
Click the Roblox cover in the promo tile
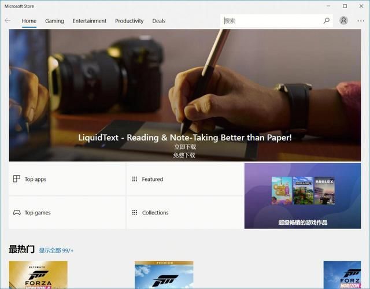324,190
